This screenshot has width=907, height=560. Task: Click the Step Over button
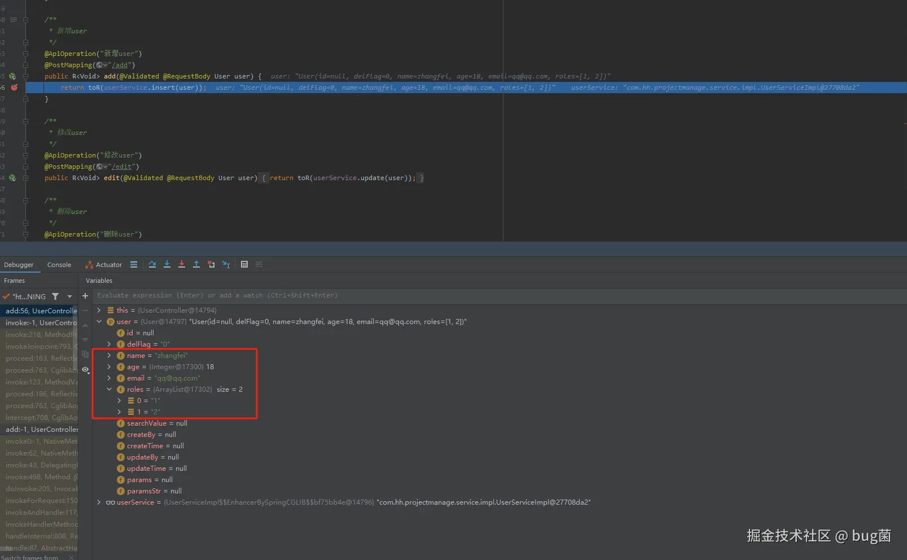point(152,264)
